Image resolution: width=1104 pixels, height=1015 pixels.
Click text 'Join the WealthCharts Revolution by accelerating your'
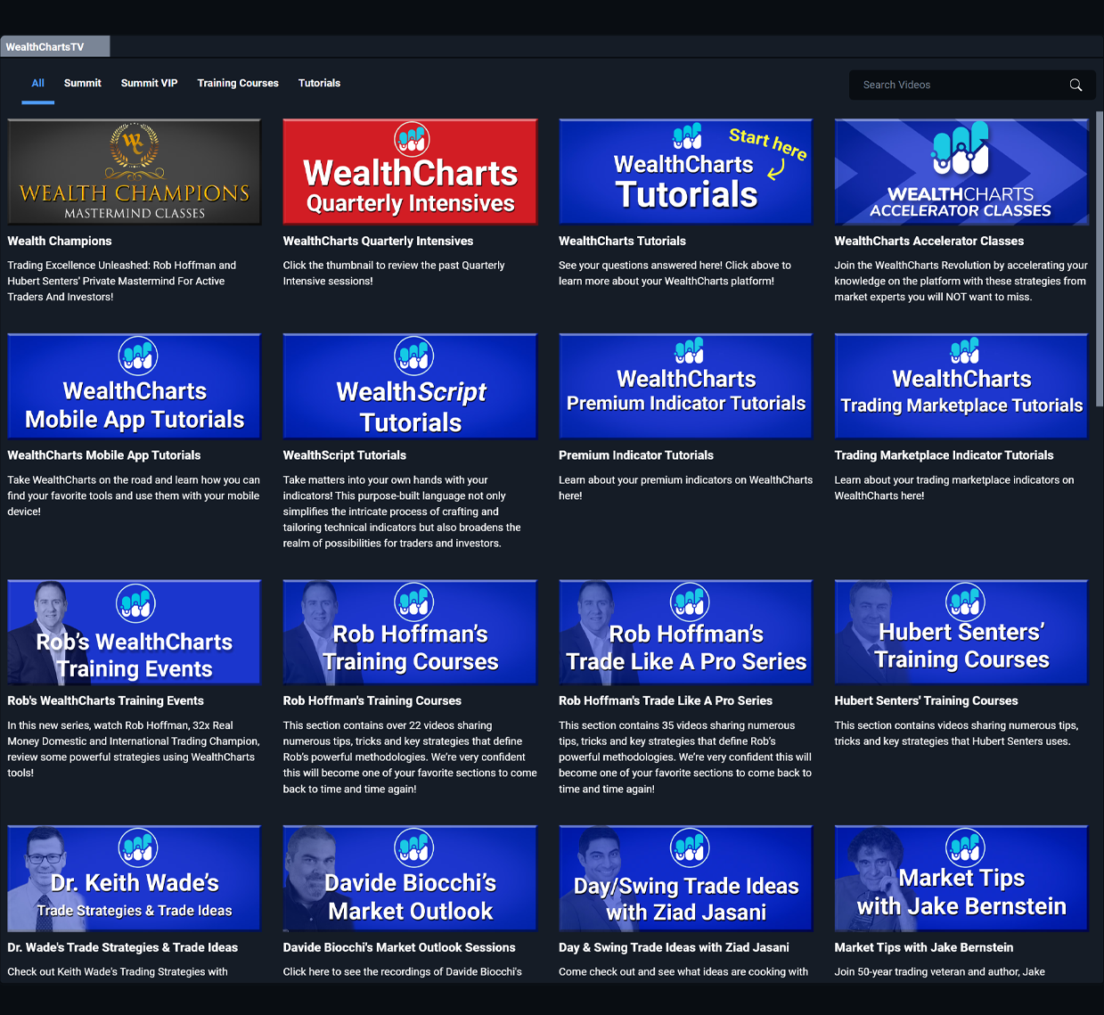[x=961, y=265]
